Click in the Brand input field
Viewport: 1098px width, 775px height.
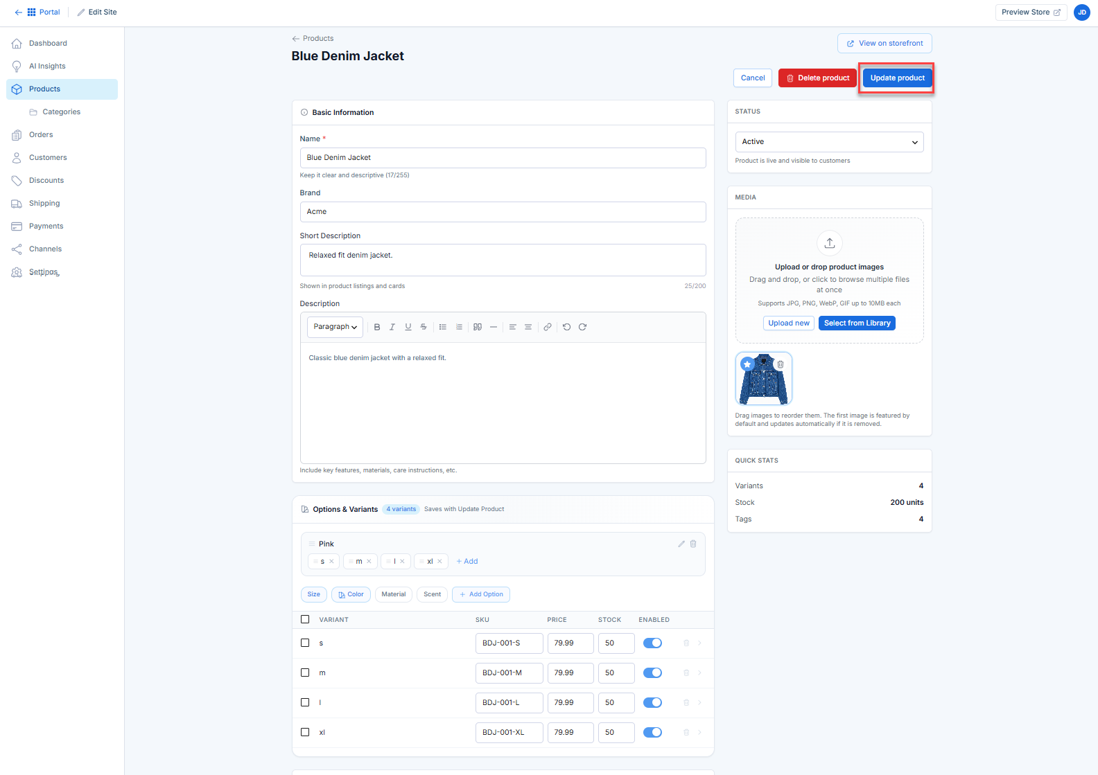(x=503, y=212)
